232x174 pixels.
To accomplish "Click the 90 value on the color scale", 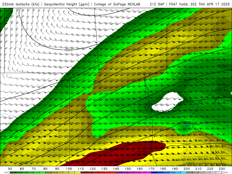I will pyautogui.click(x=57, y=169).
